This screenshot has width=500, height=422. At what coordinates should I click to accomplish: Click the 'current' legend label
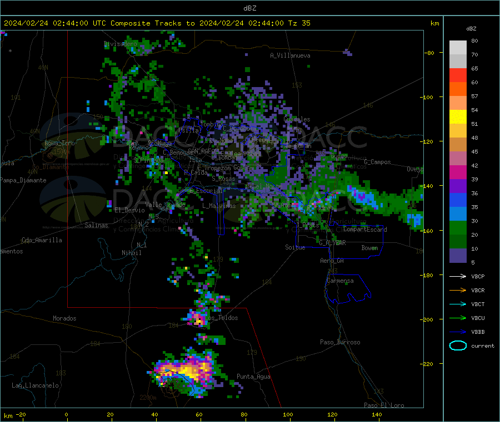(x=482, y=345)
